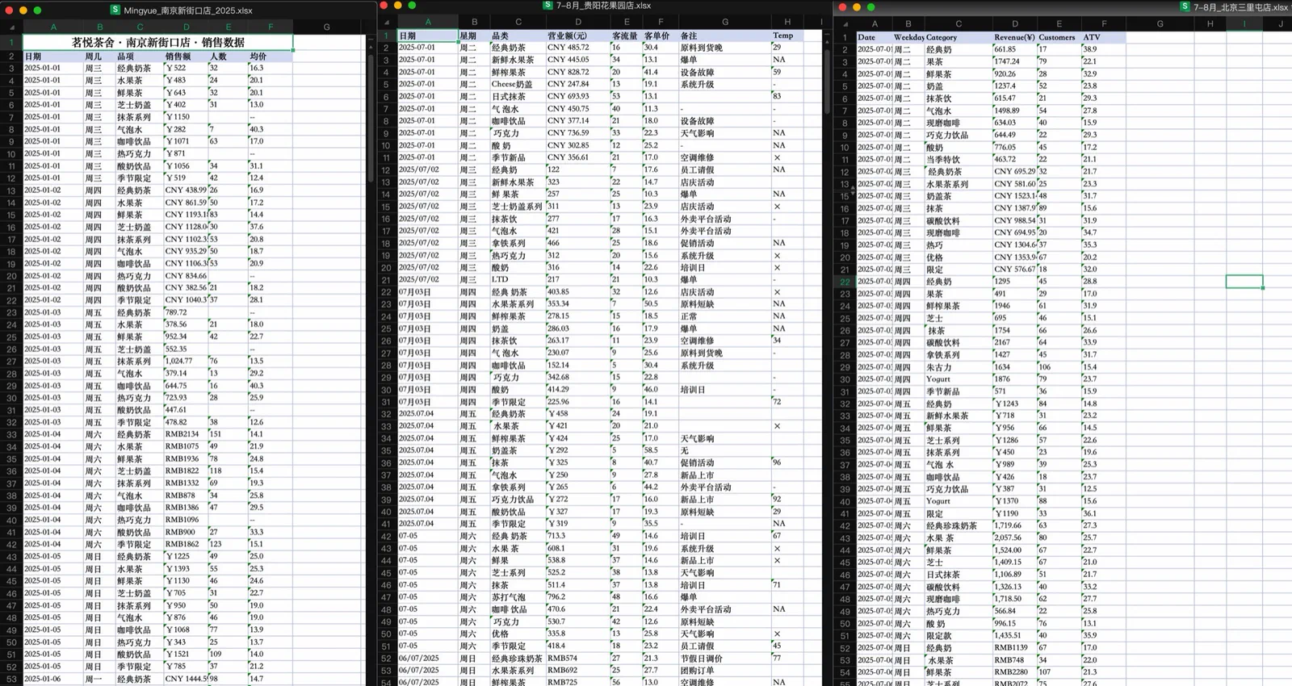Image resolution: width=1292 pixels, height=686 pixels.
Task: Click the 人数 header cell
Action: (x=228, y=56)
